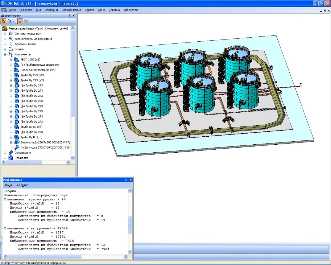Click the Информация window vertical scrollbar thumb
Image resolution: width=331 pixels, height=265 pixels.
[130, 225]
